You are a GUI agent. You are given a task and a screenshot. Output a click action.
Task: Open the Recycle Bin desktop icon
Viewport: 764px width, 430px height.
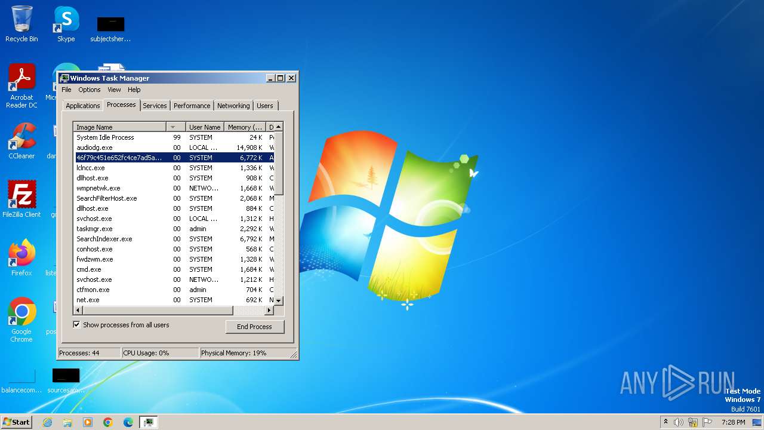point(21,24)
